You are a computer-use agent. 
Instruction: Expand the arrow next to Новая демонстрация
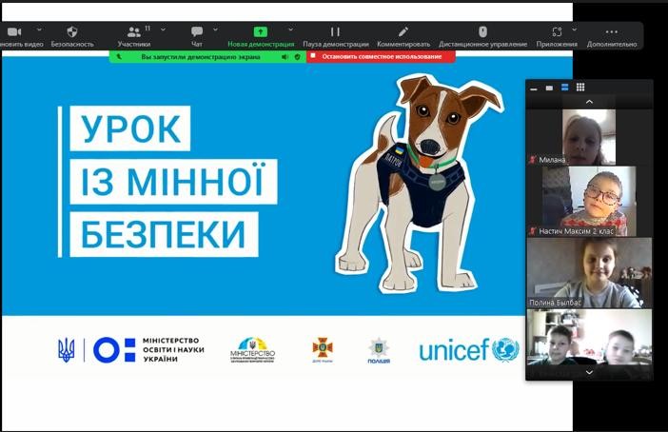coord(290,29)
